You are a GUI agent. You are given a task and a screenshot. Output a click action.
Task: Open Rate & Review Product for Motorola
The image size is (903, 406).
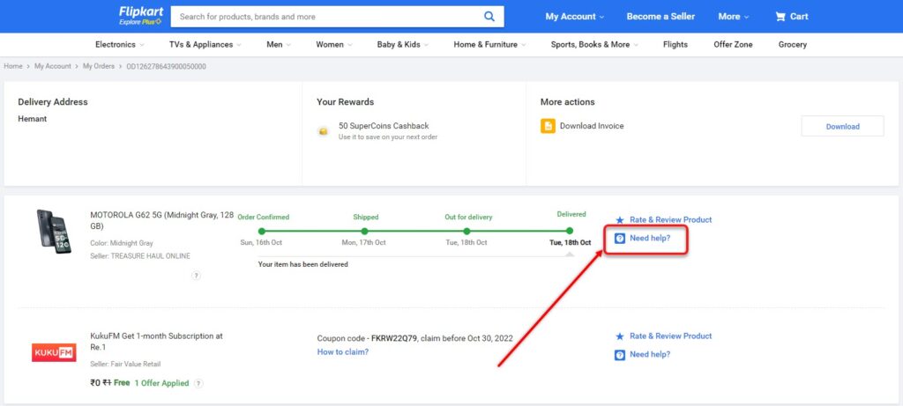[x=670, y=219]
